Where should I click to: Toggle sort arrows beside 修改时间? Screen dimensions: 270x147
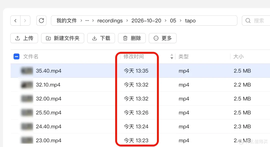tap(172, 56)
